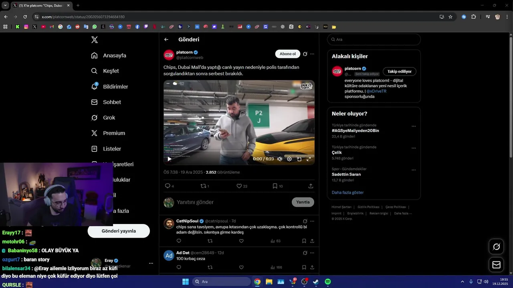Click Takip ediliyor button for platcorn

(x=400, y=72)
